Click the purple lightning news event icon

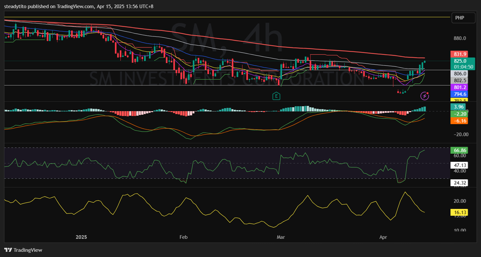pyautogui.click(x=425, y=96)
